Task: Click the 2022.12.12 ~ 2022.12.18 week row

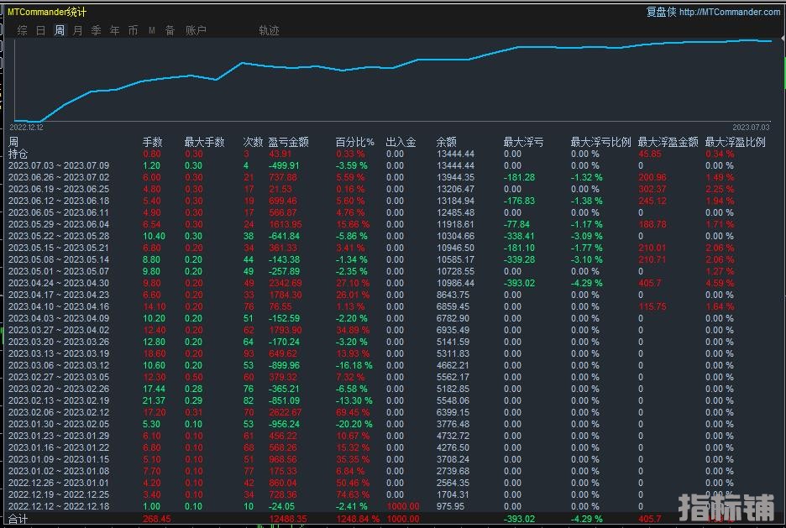Action: 59,506
